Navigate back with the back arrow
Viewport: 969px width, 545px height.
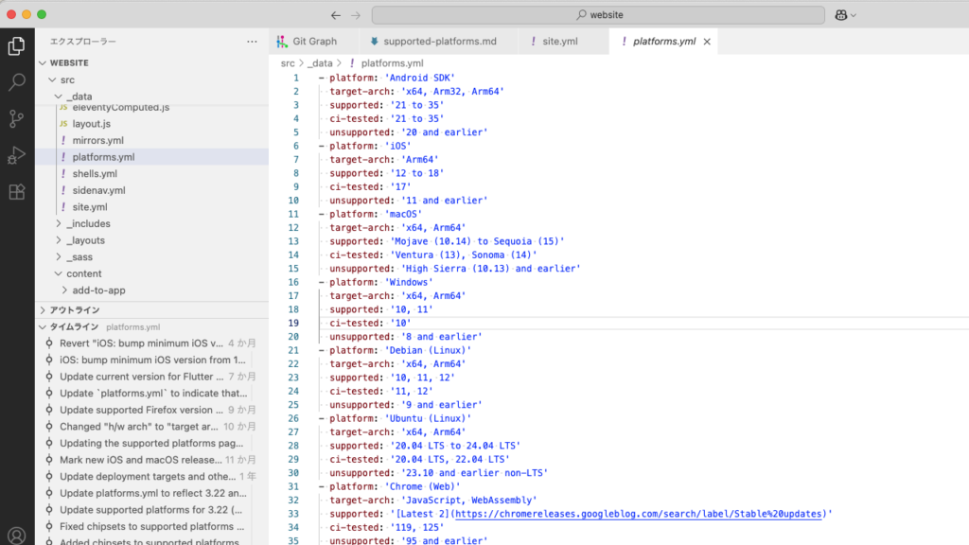336,14
